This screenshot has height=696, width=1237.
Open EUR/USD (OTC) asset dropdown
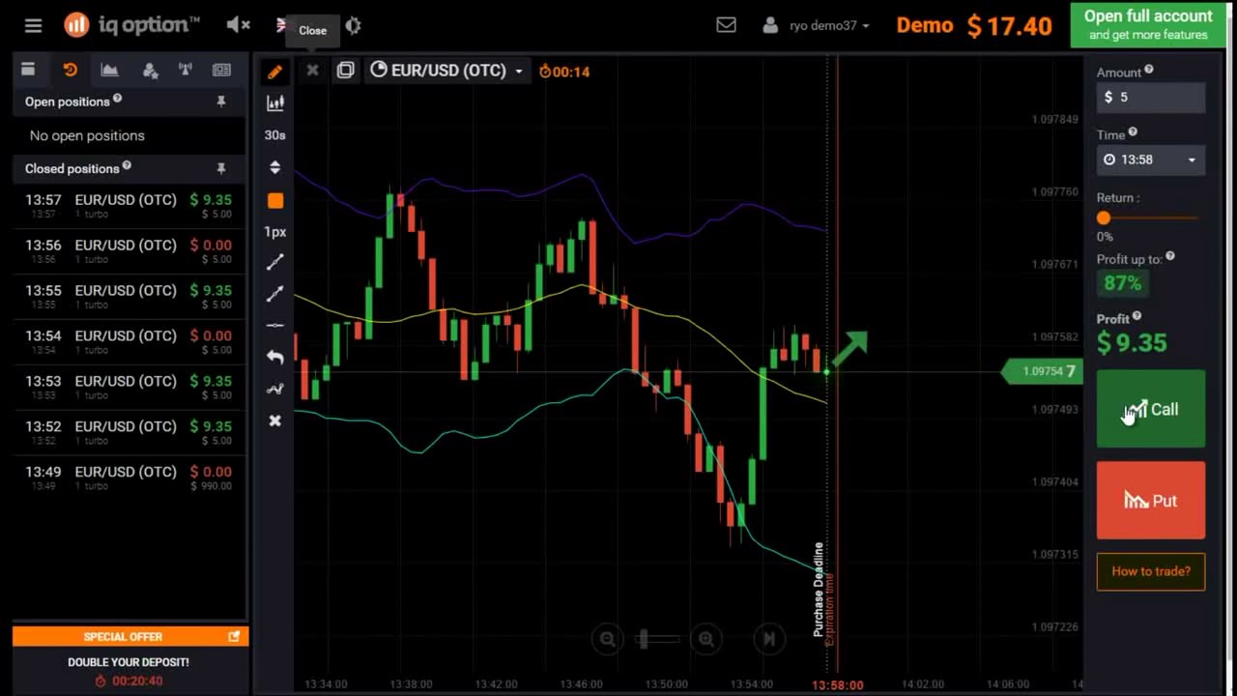446,71
